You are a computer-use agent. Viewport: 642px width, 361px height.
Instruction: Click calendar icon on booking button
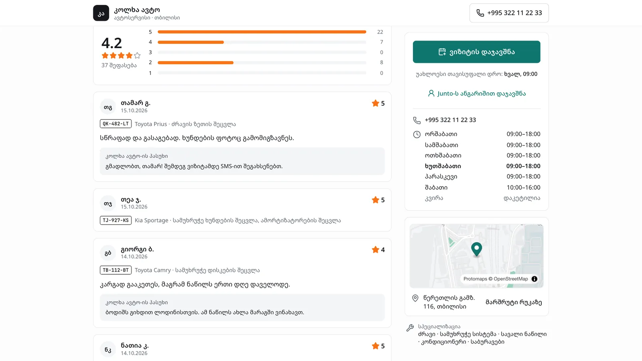(x=442, y=52)
